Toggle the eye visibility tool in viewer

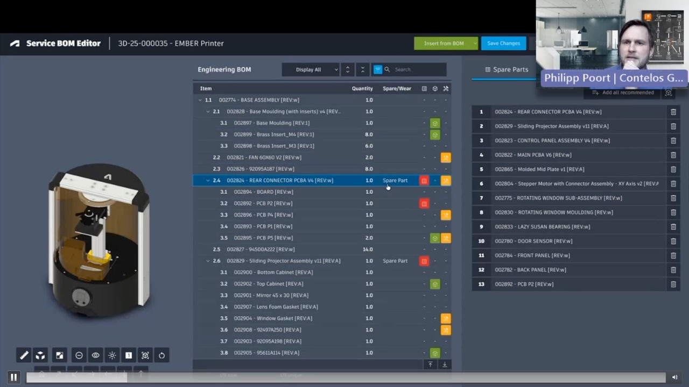tap(96, 355)
